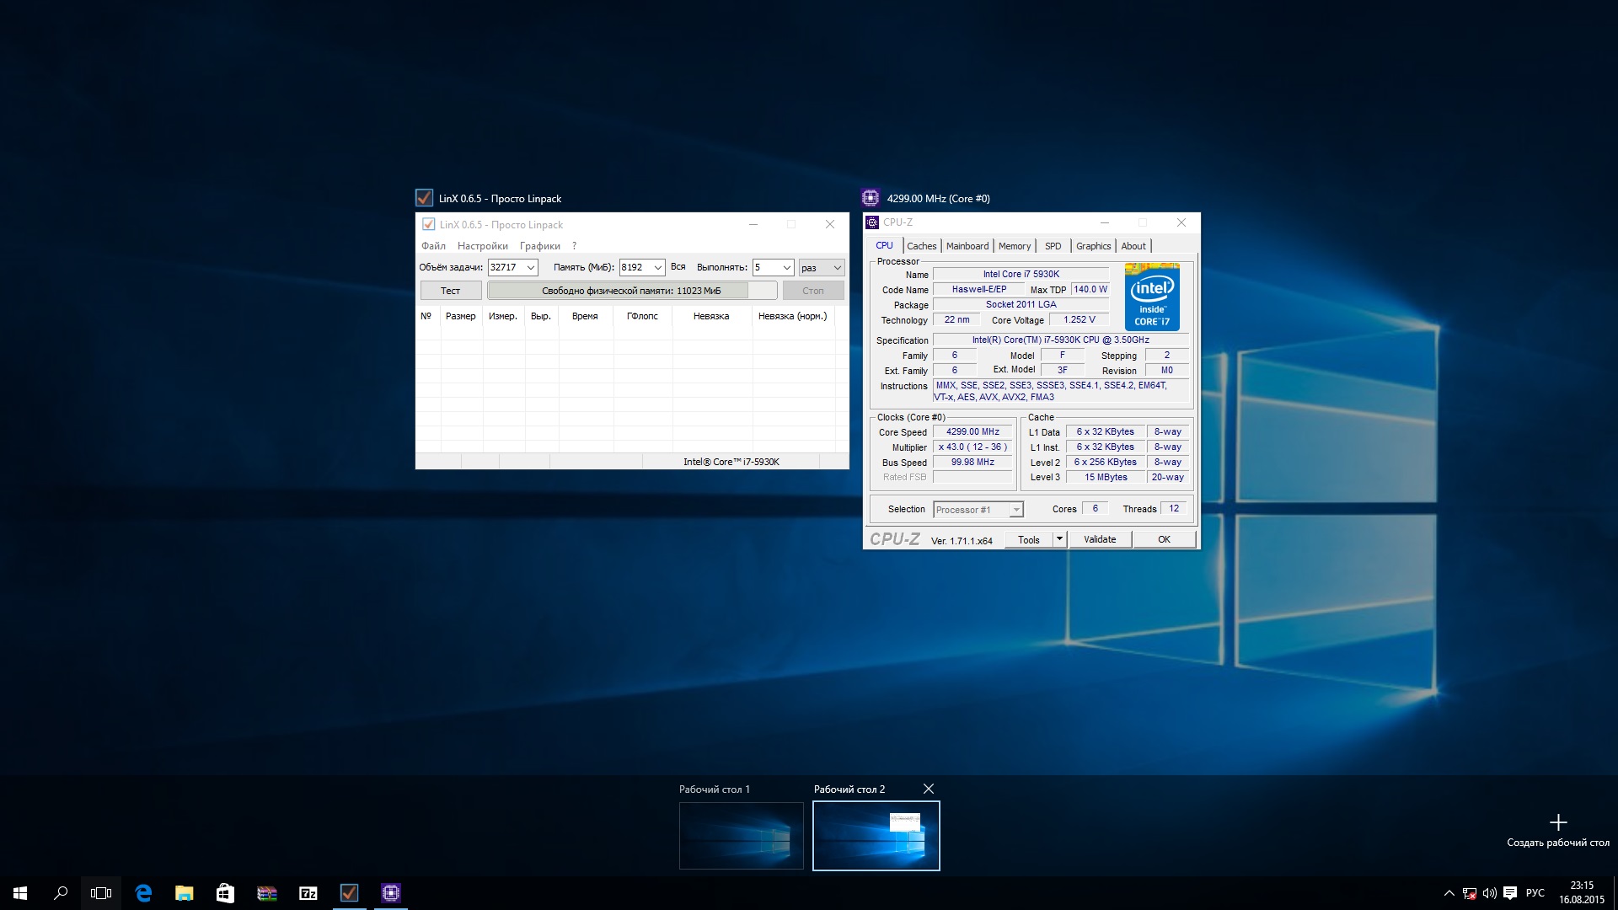The image size is (1618, 910).
Task: Open the WinRAR taskbar icon
Action: pos(266,893)
